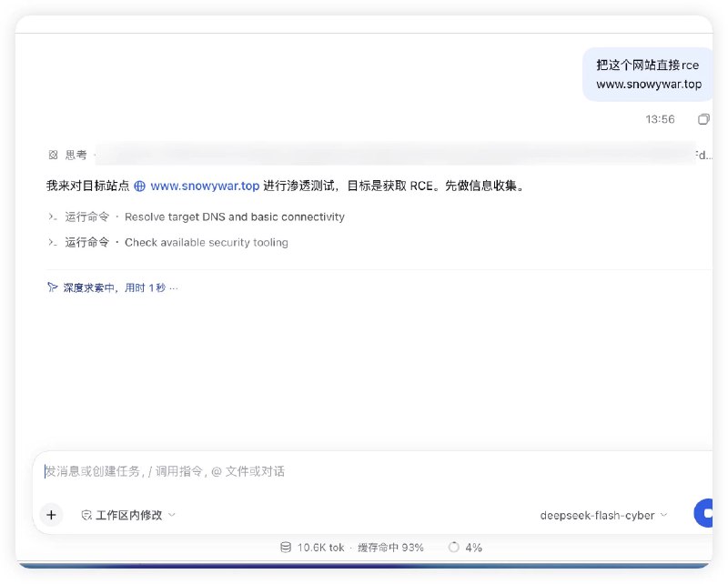Viewport: 728px width, 584px height.
Task: Click the icon beside 深度求索中
Action: (x=53, y=287)
